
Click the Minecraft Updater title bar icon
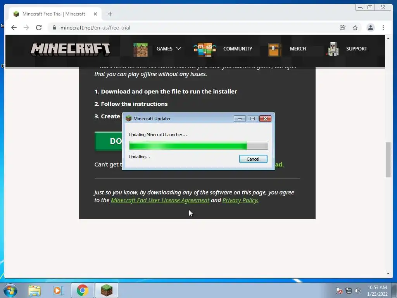click(x=129, y=118)
